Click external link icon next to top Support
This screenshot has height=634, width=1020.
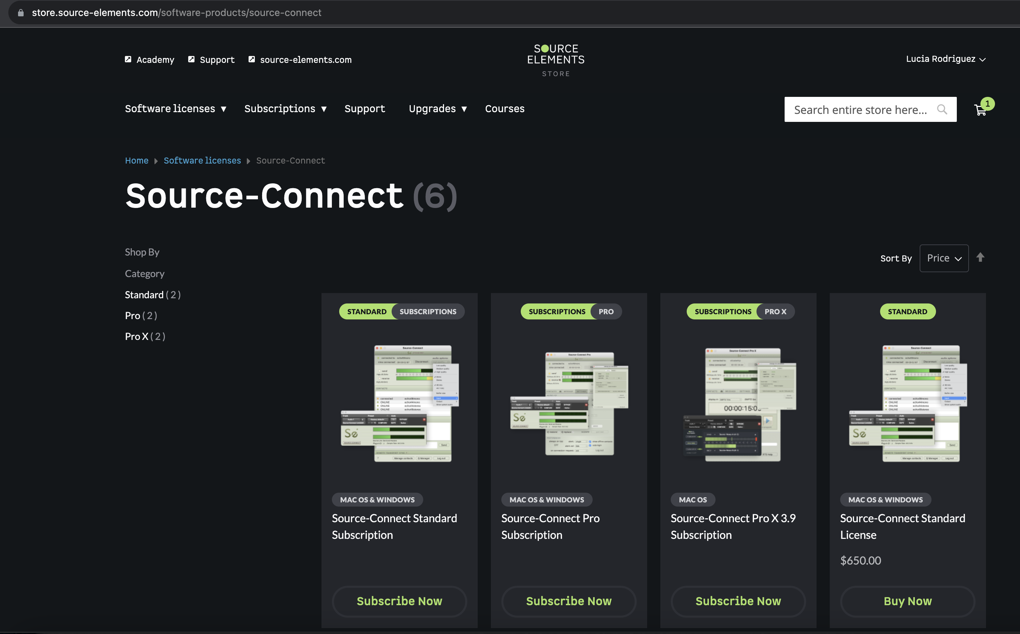click(191, 59)
